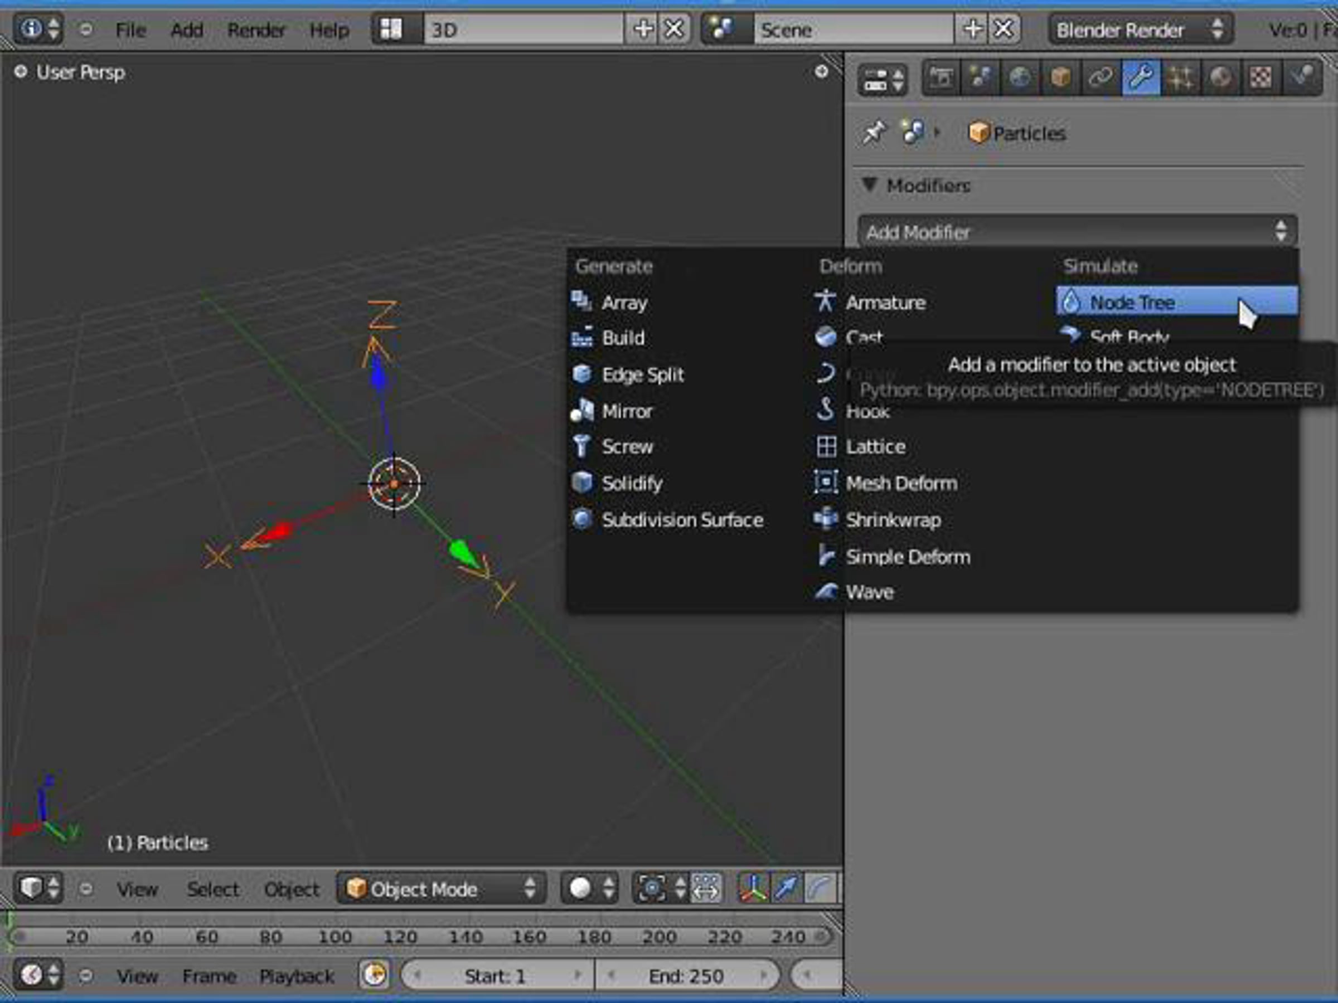Viewport: 1338px width, 1003px height.
Task: Open the Render properties tab icon
Action: [x=941, y=77]
